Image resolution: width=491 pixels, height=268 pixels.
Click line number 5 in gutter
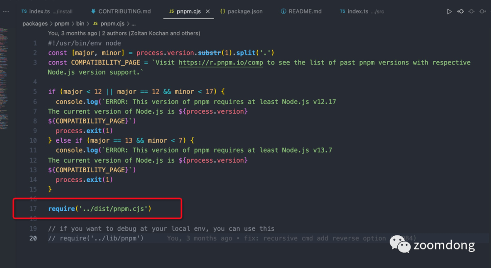35,92
